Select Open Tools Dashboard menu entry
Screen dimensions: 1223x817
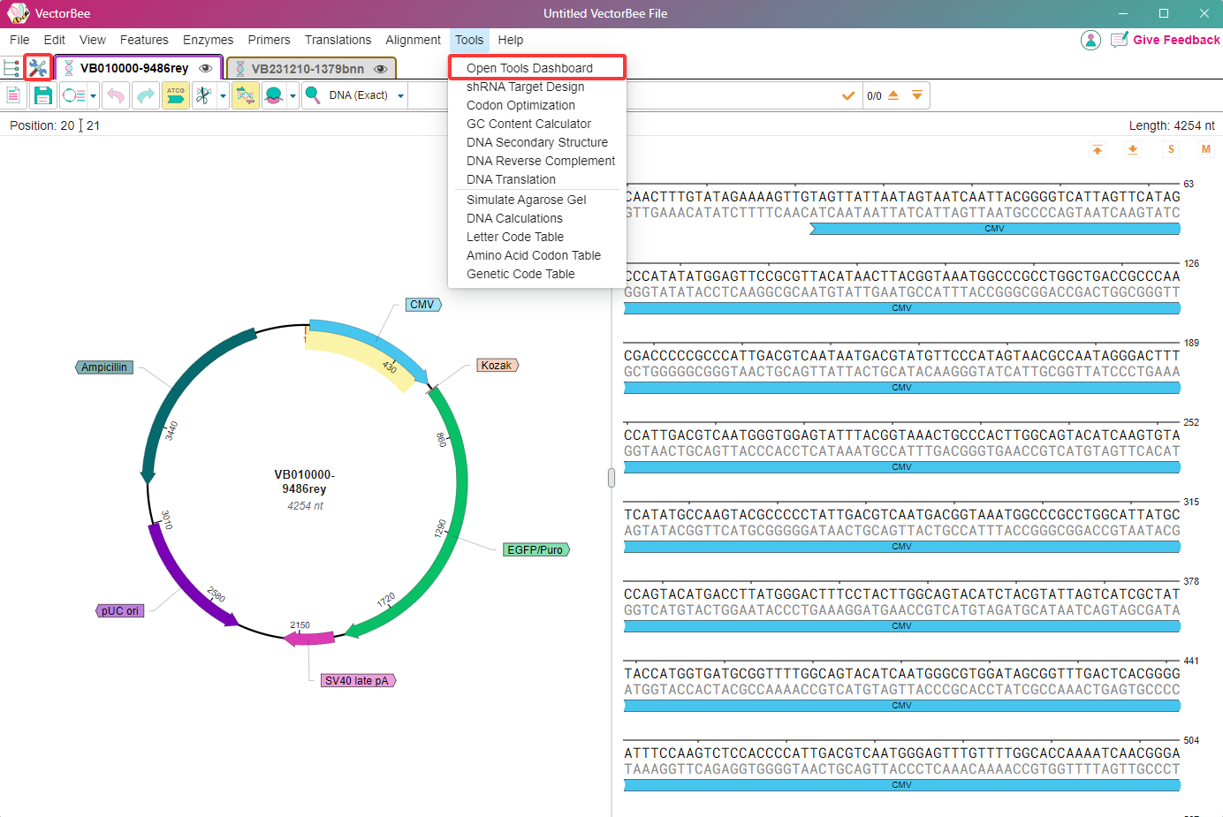(x=537, y=68)
